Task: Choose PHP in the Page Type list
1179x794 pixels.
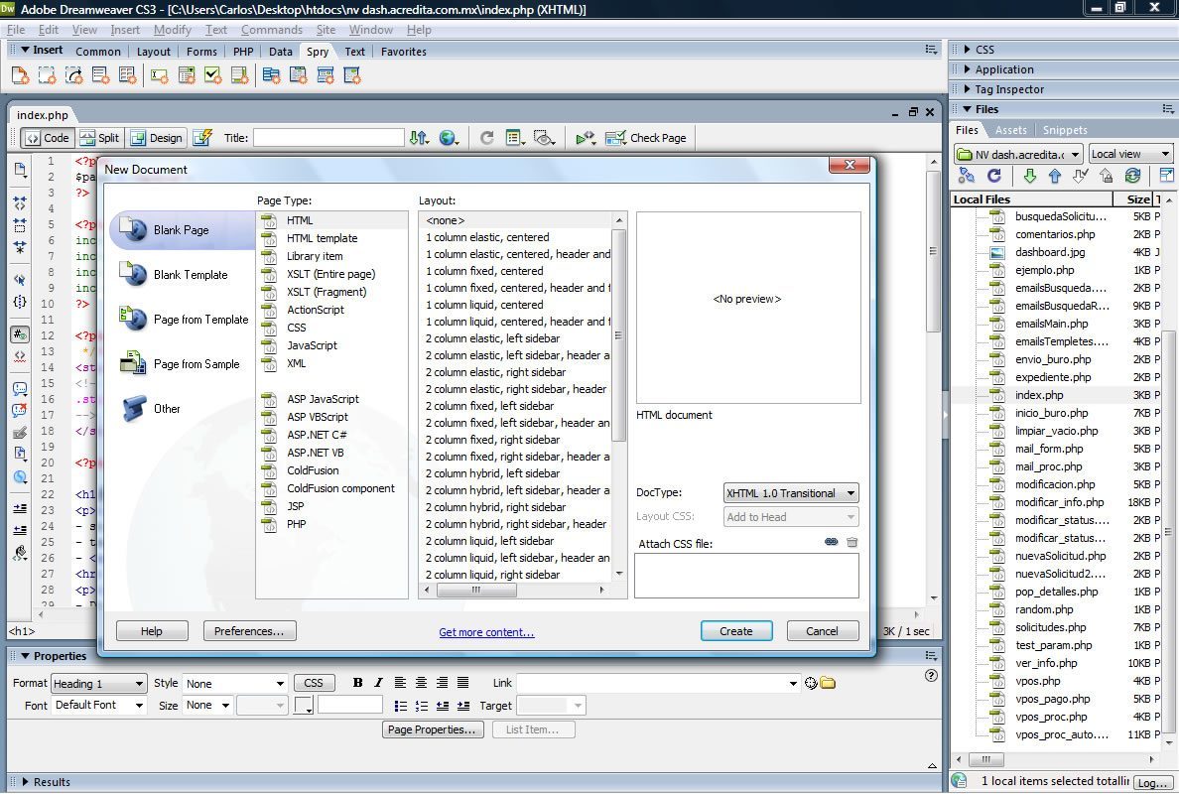Action: (297, 524)
